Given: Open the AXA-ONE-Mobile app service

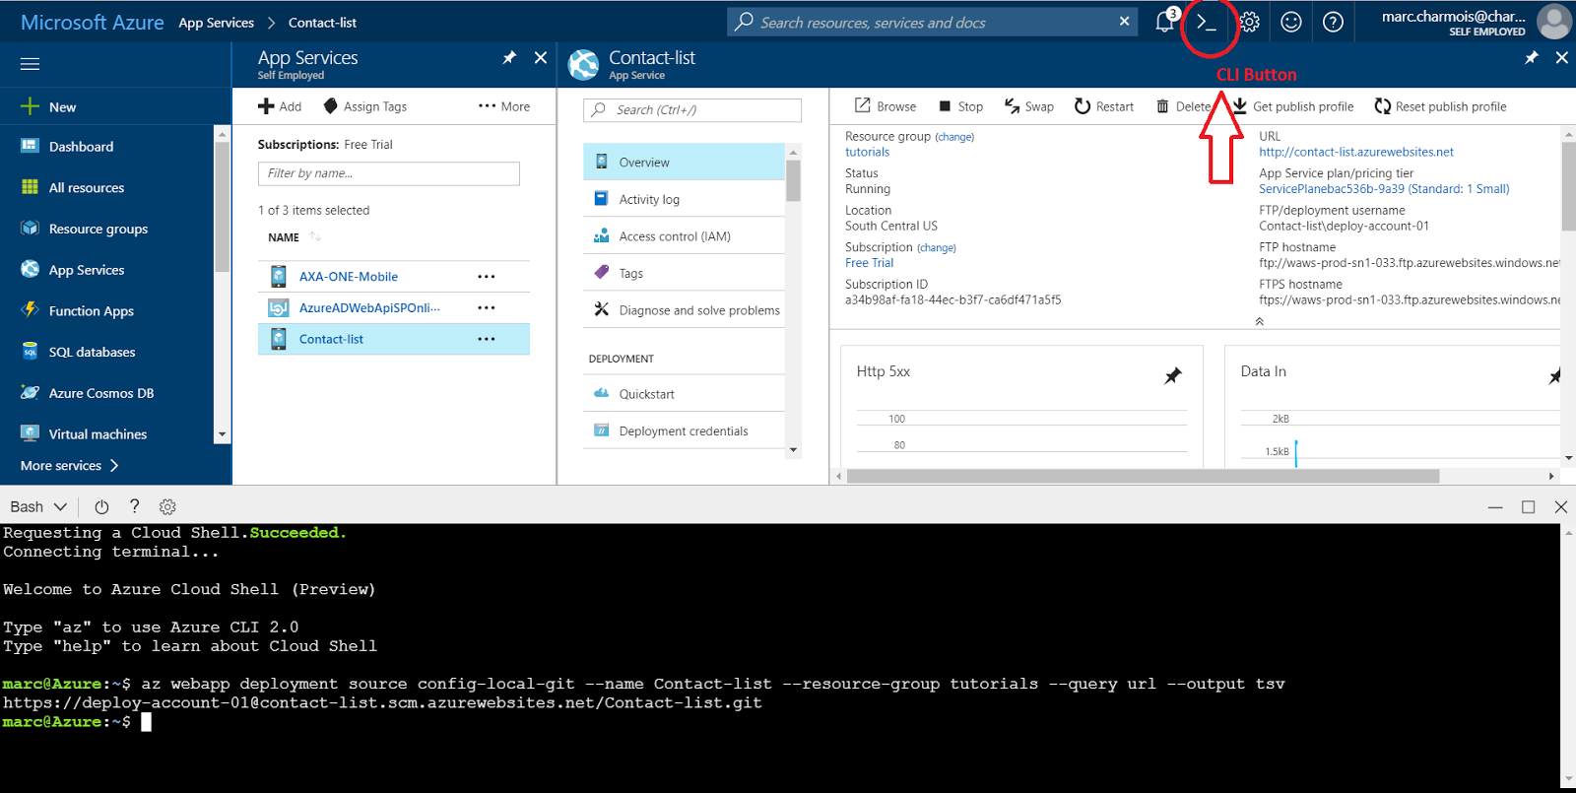Looking at the screenshot, I should 349,277.
